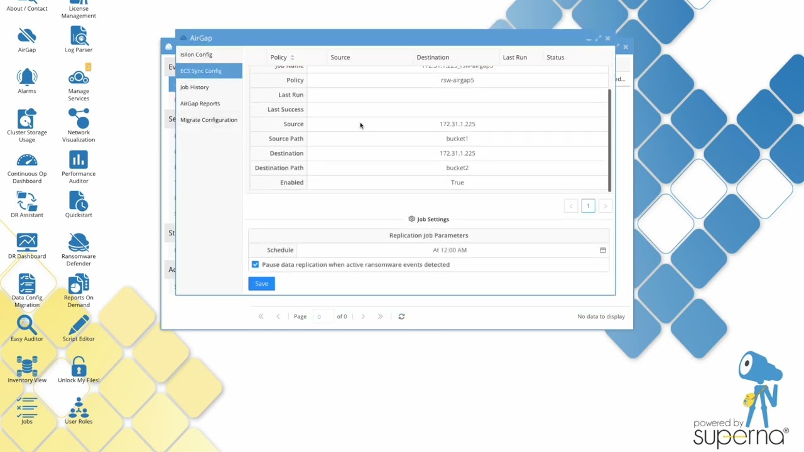The height and width of the screenshot is (452, 804).
Task: Open the Log Parser icon
Action: click(79, 39)
